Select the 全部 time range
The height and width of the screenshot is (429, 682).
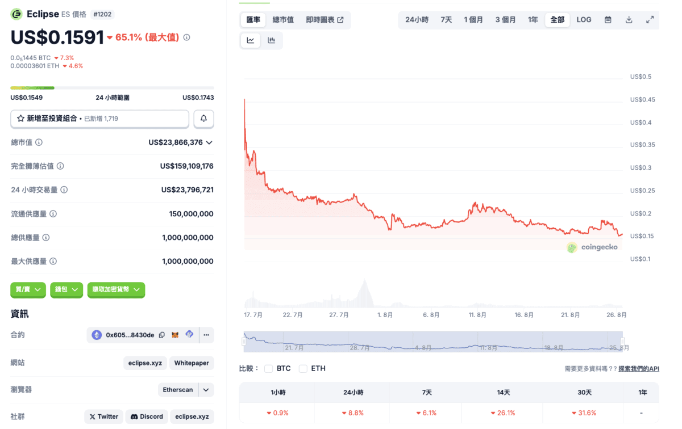pos(558,20)
